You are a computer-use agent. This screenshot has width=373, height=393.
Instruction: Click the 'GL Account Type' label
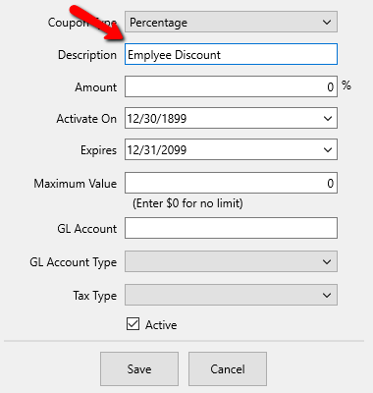tap(74, 262)
